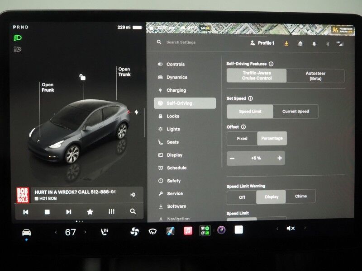
Task: Choose Percentage offset mode
Action: tap(272, 138)
